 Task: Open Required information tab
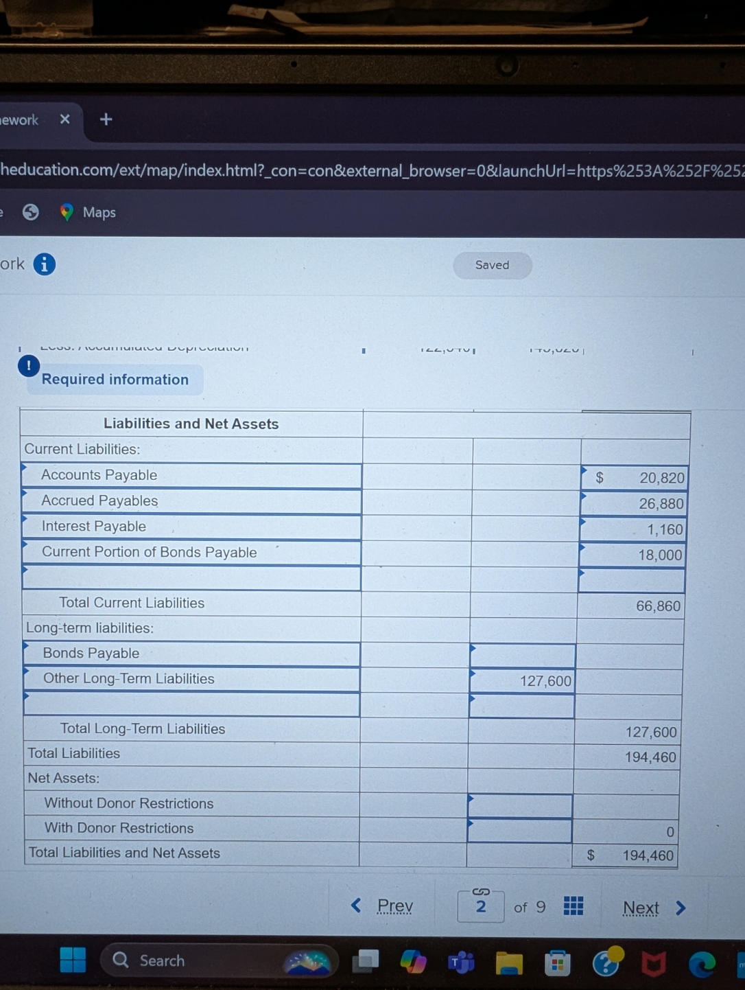click(115, 380)
